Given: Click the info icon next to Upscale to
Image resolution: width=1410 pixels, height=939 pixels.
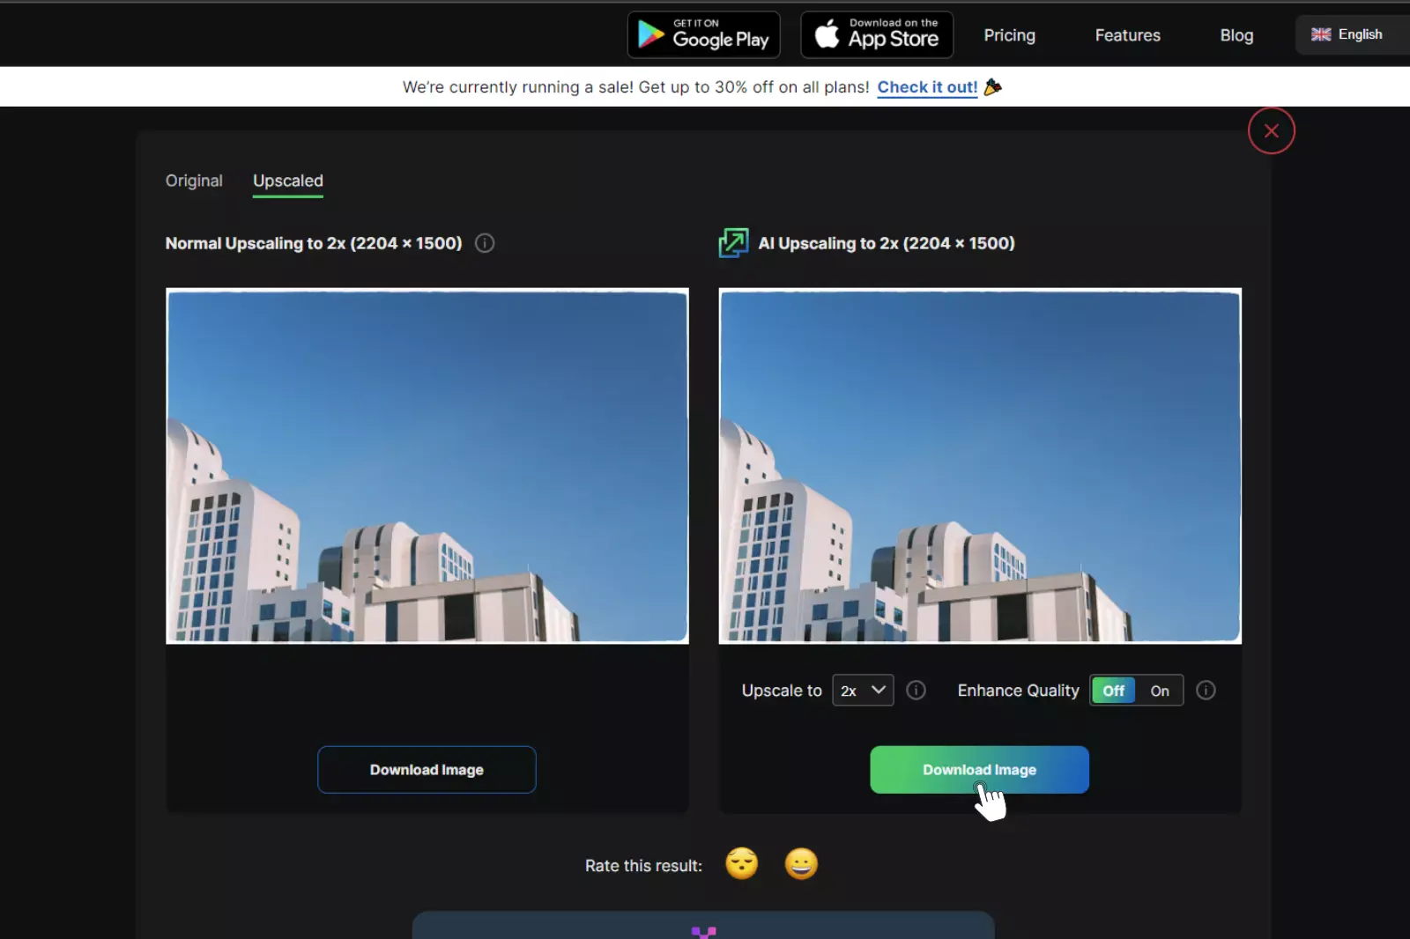Looking at the screenshot, I should 916,691.
